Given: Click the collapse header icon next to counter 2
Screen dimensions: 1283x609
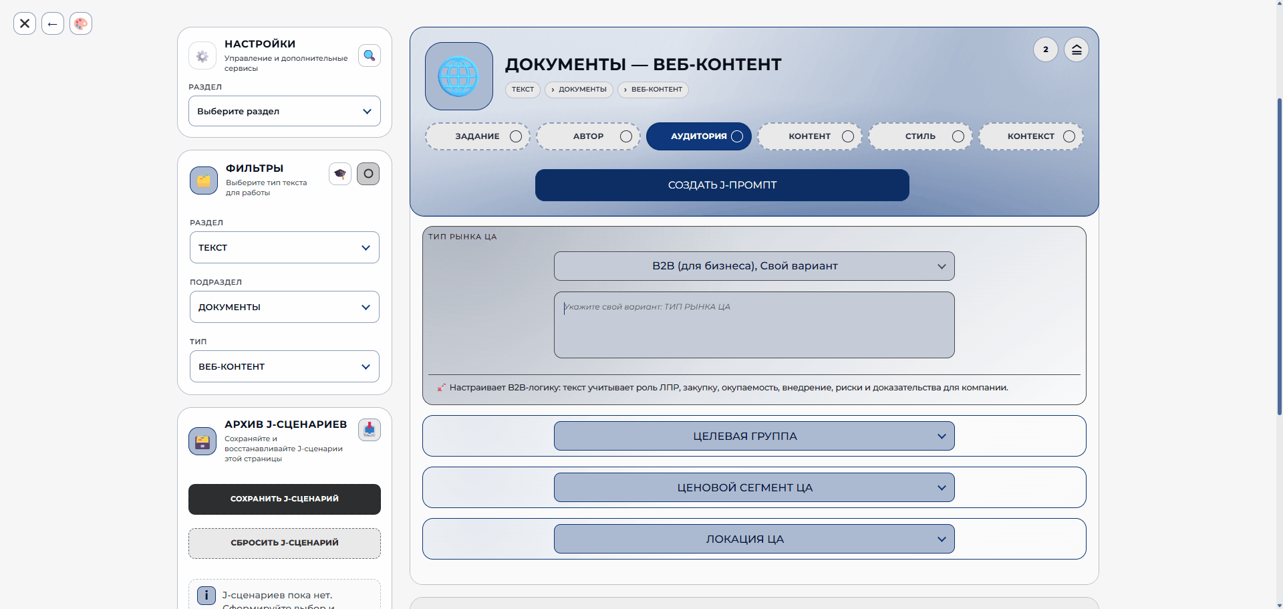Looking at the screenshot, I should pos(1077,49).
